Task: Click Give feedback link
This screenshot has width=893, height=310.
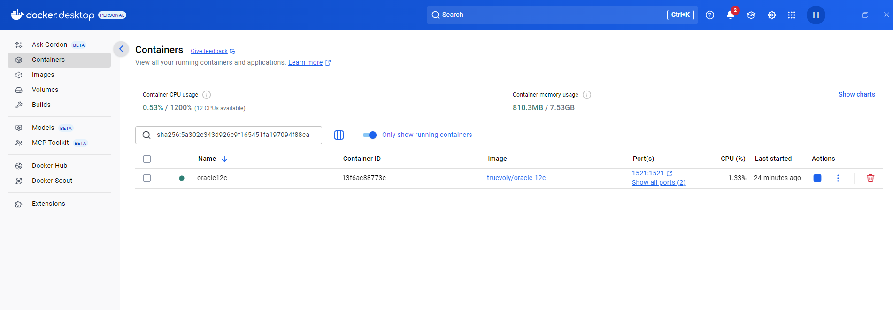Action: coord(209,51)
